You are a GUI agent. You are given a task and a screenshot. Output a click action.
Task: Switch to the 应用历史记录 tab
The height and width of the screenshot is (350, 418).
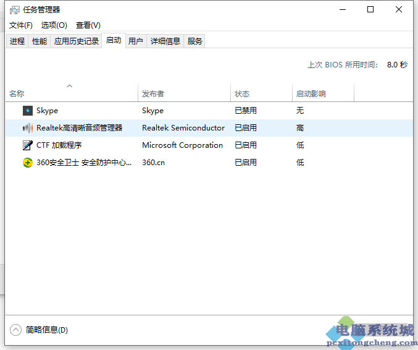(76, 41)
